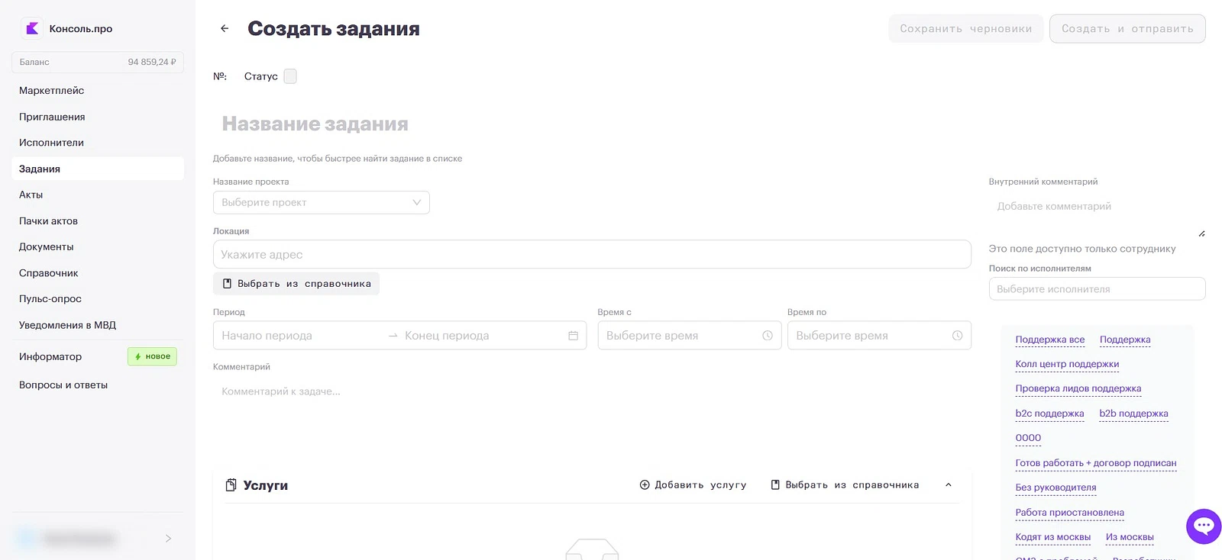The width and height of the screenshot is (1222, 560).
Task: Click the calendar icon in period field
Action: (573, 336)
